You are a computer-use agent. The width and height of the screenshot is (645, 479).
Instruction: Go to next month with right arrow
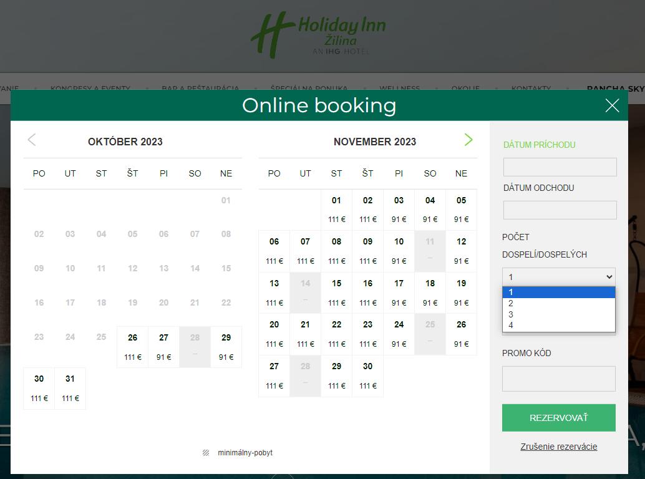click(468, 140)
